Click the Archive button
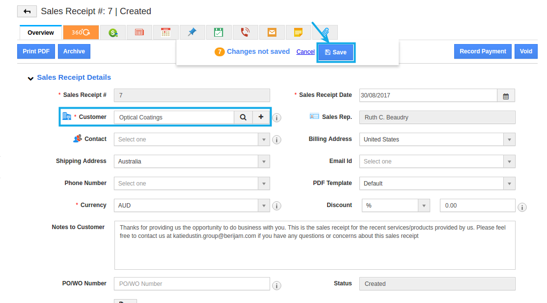This screenshot has height=303, width=547. click(74, 51)
